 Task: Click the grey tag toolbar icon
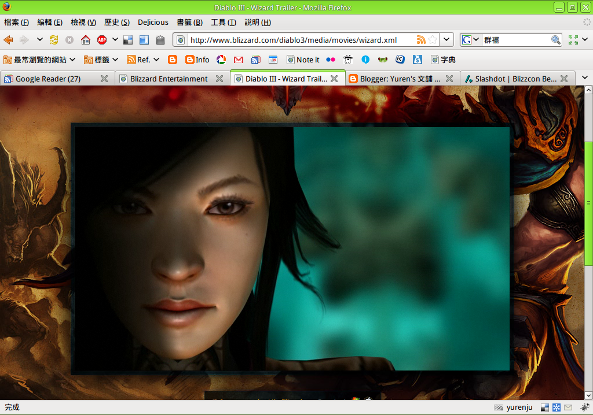tap(160, 40)
